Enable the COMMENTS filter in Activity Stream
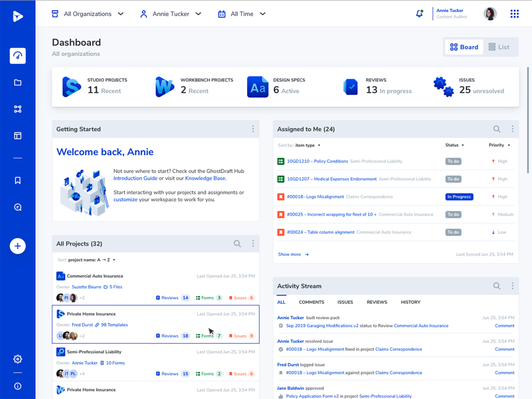 coord(311,302)
